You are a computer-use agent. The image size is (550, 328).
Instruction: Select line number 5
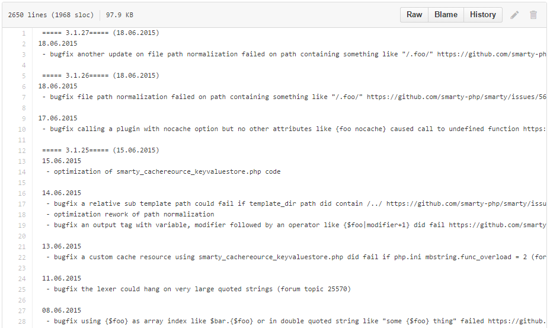pos(24,76)
